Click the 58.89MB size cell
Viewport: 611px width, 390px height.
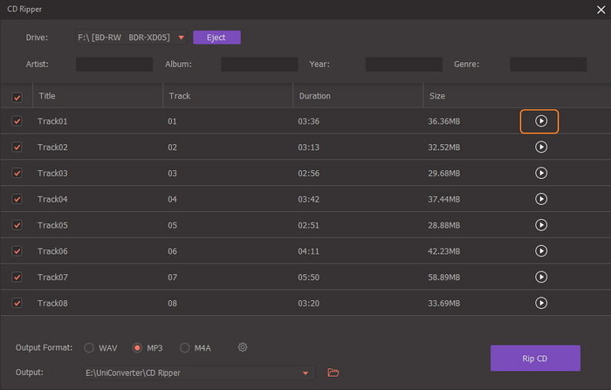444,277
